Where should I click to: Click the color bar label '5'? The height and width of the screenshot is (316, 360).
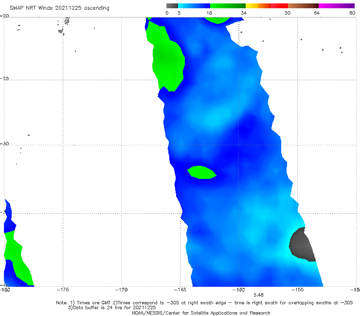tap(179, 13)
